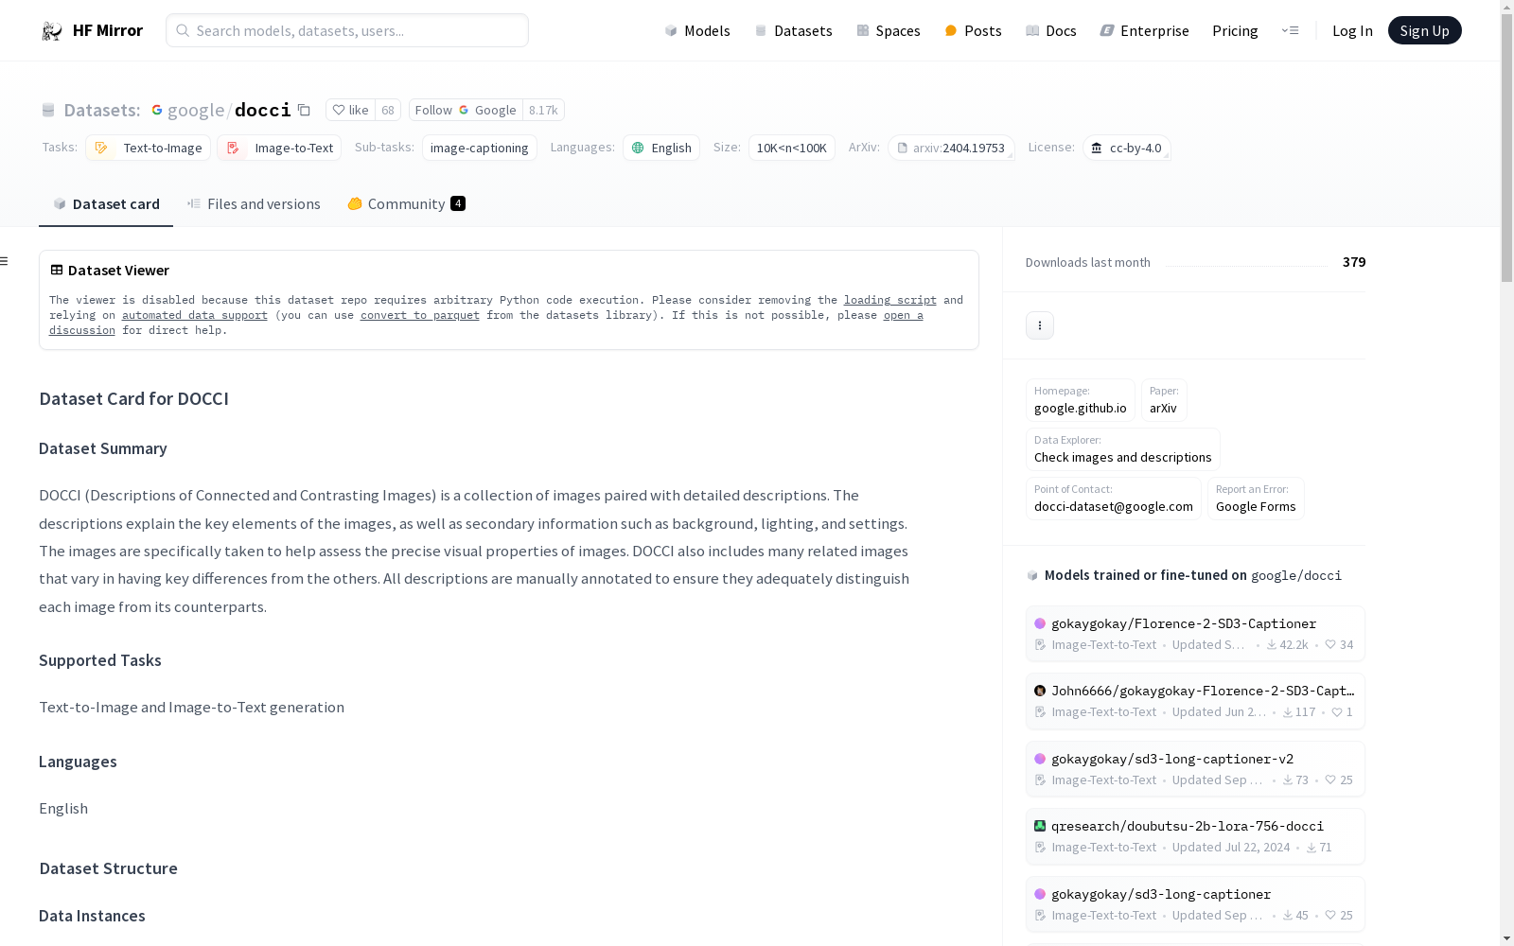This screenshot has height=946, width=1514.
Task: Click the 8.17k followers count
Action: [x=543, y=110]
